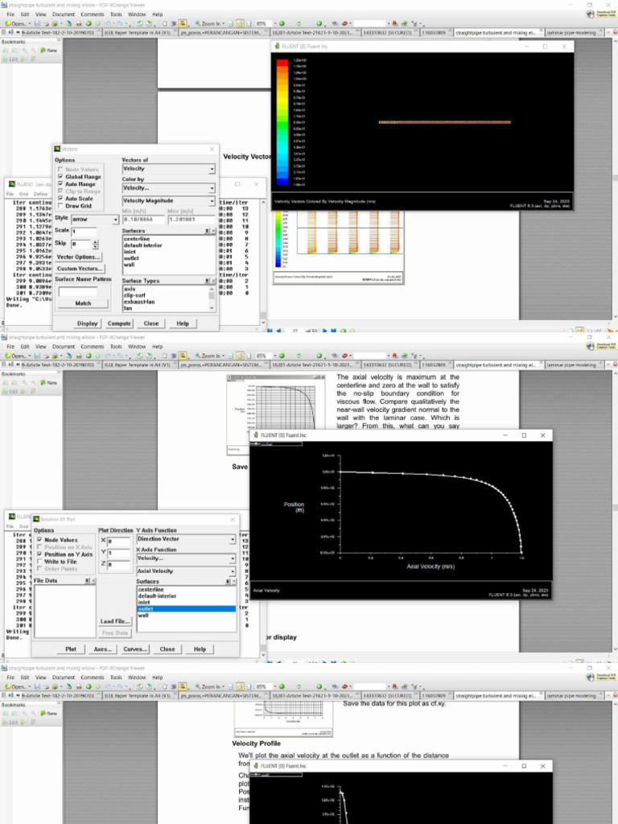Open Define menu in FLUENT console
This screenshot has height=824, width=618.
[40, 194]
